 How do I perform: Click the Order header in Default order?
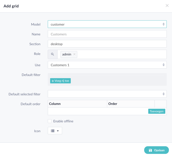(113, 104)
